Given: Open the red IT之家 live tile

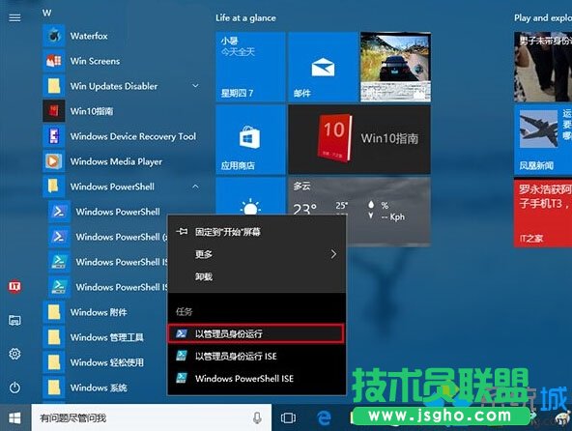Looking at the screenshot, I should pyautogui.click(x=543, y=213).
